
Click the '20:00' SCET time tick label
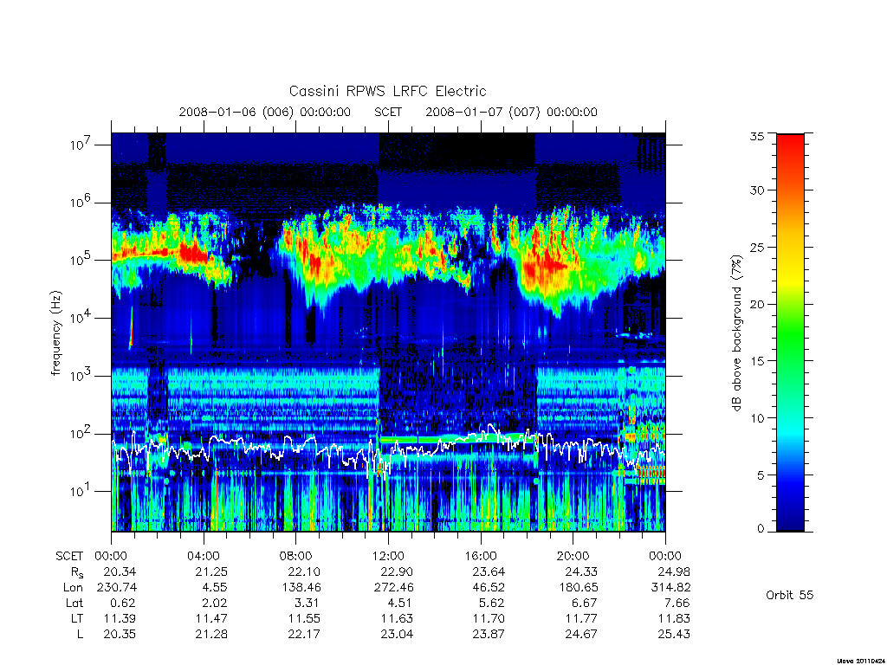(573, 556)
